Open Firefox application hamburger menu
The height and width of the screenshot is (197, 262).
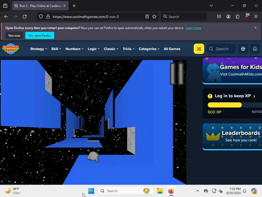256,17
